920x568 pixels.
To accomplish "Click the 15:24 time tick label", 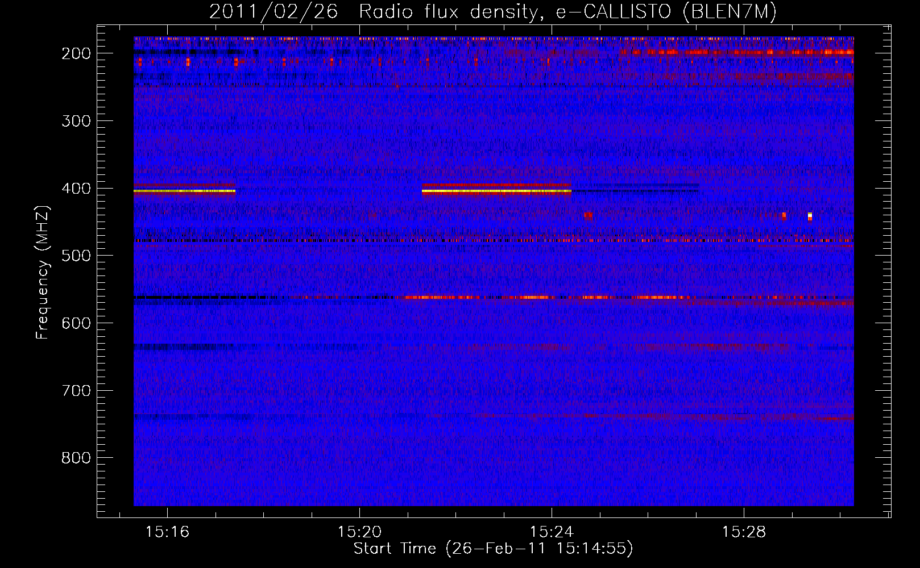I will [x=552, y=532].
